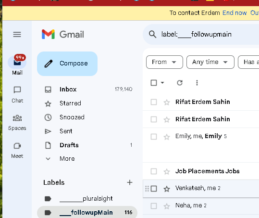
Task: Check the Venkatesh, me conversation
Action: click(154, 189)
